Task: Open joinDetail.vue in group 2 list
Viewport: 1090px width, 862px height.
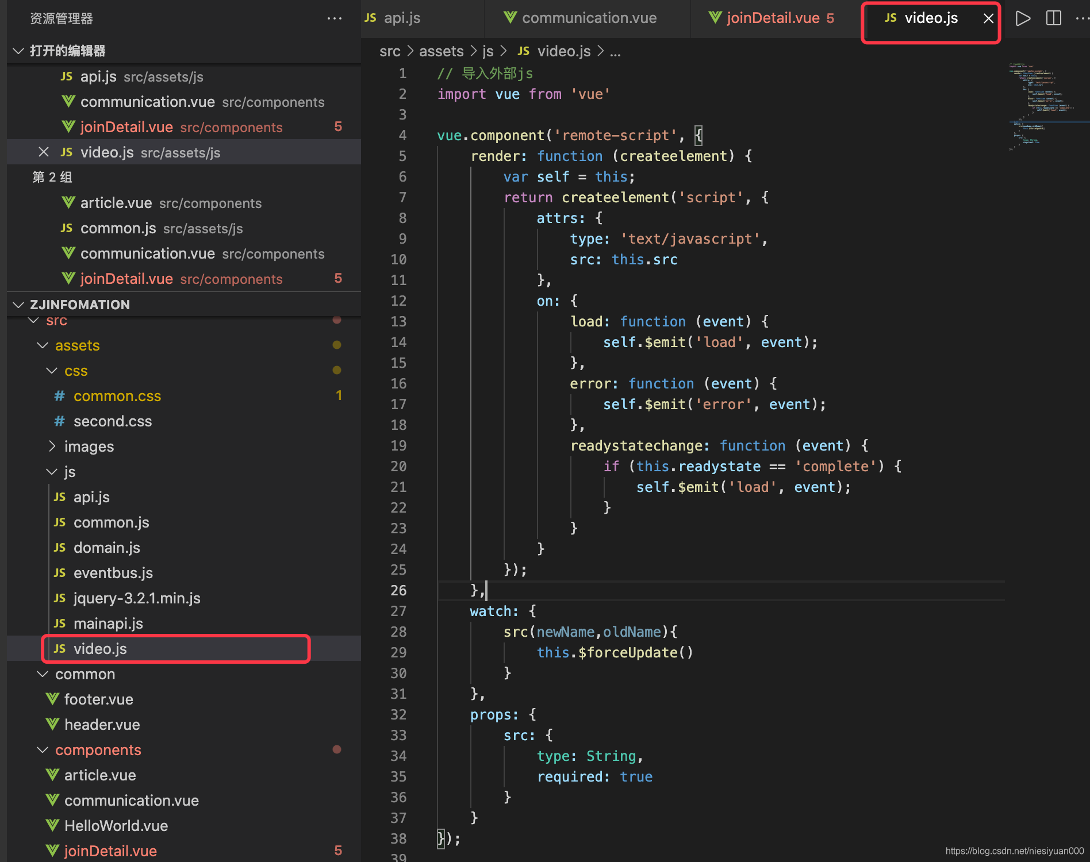Action: click(184, 279)
